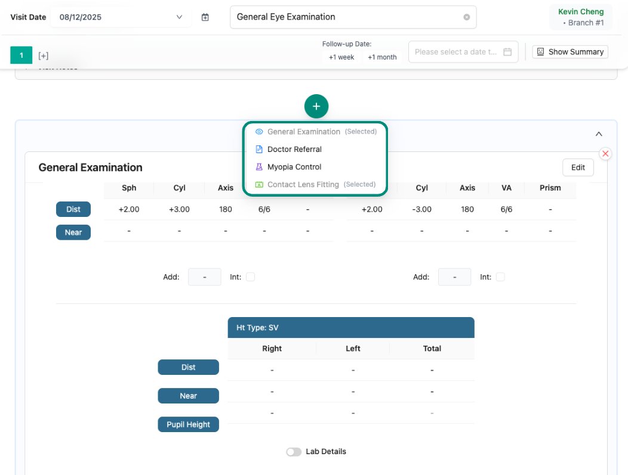
Task: Click the Show Summary button
Action: click(x=570, y=52)
